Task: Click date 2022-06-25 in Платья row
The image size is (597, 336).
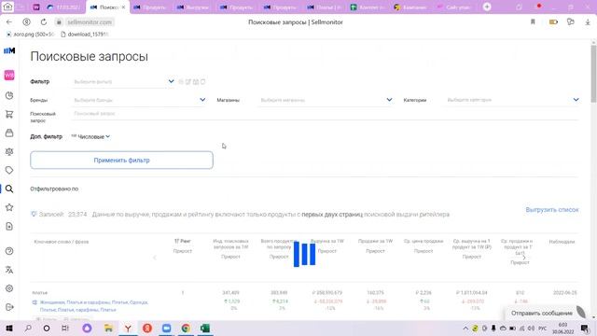Action: 564,292
